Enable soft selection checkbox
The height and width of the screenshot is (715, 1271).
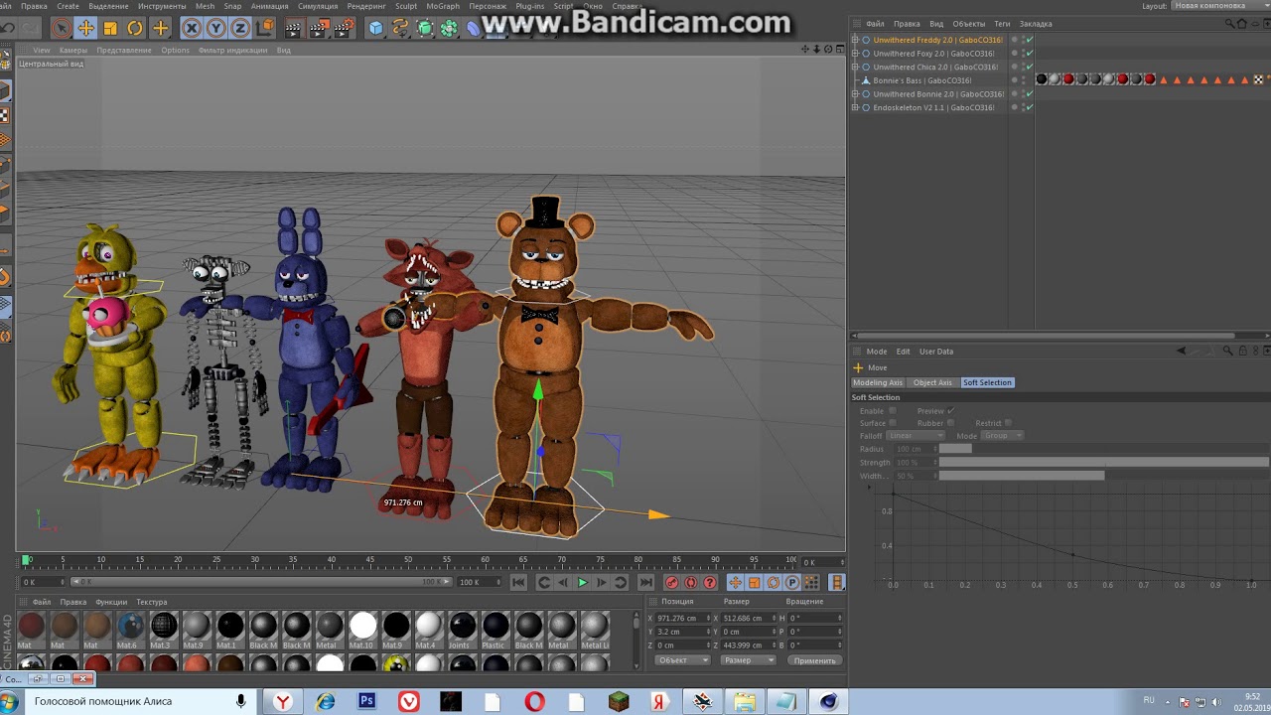coord(893,410)
